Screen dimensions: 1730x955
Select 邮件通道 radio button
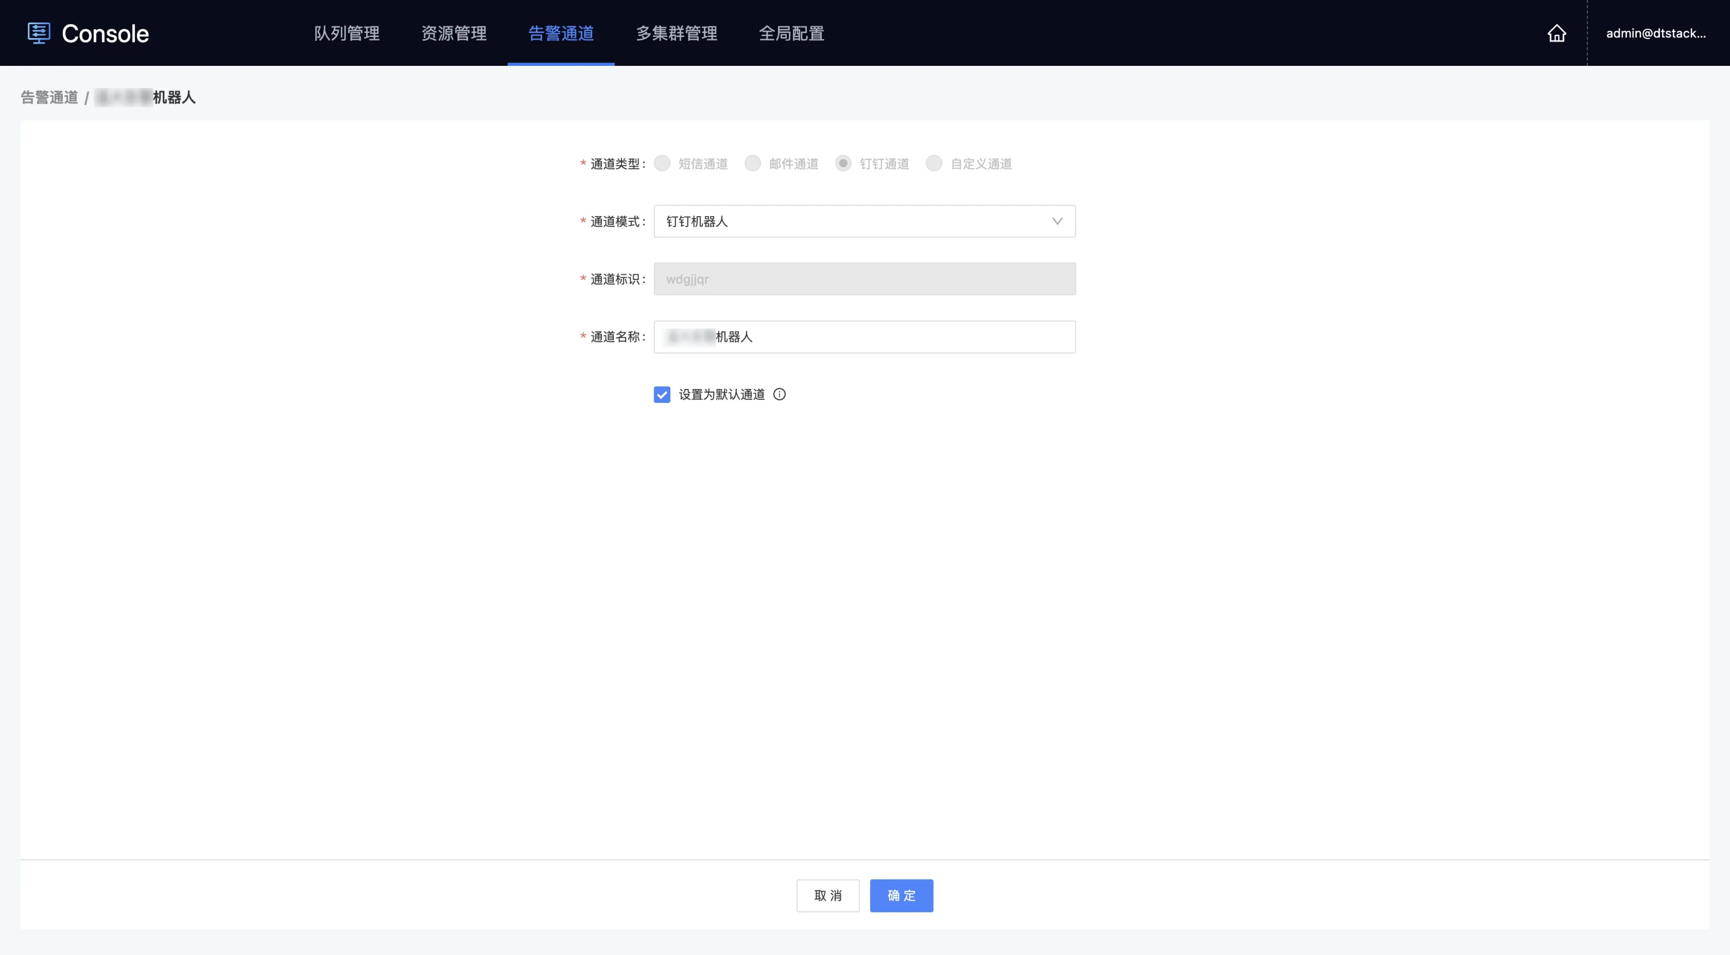(752, 164)
